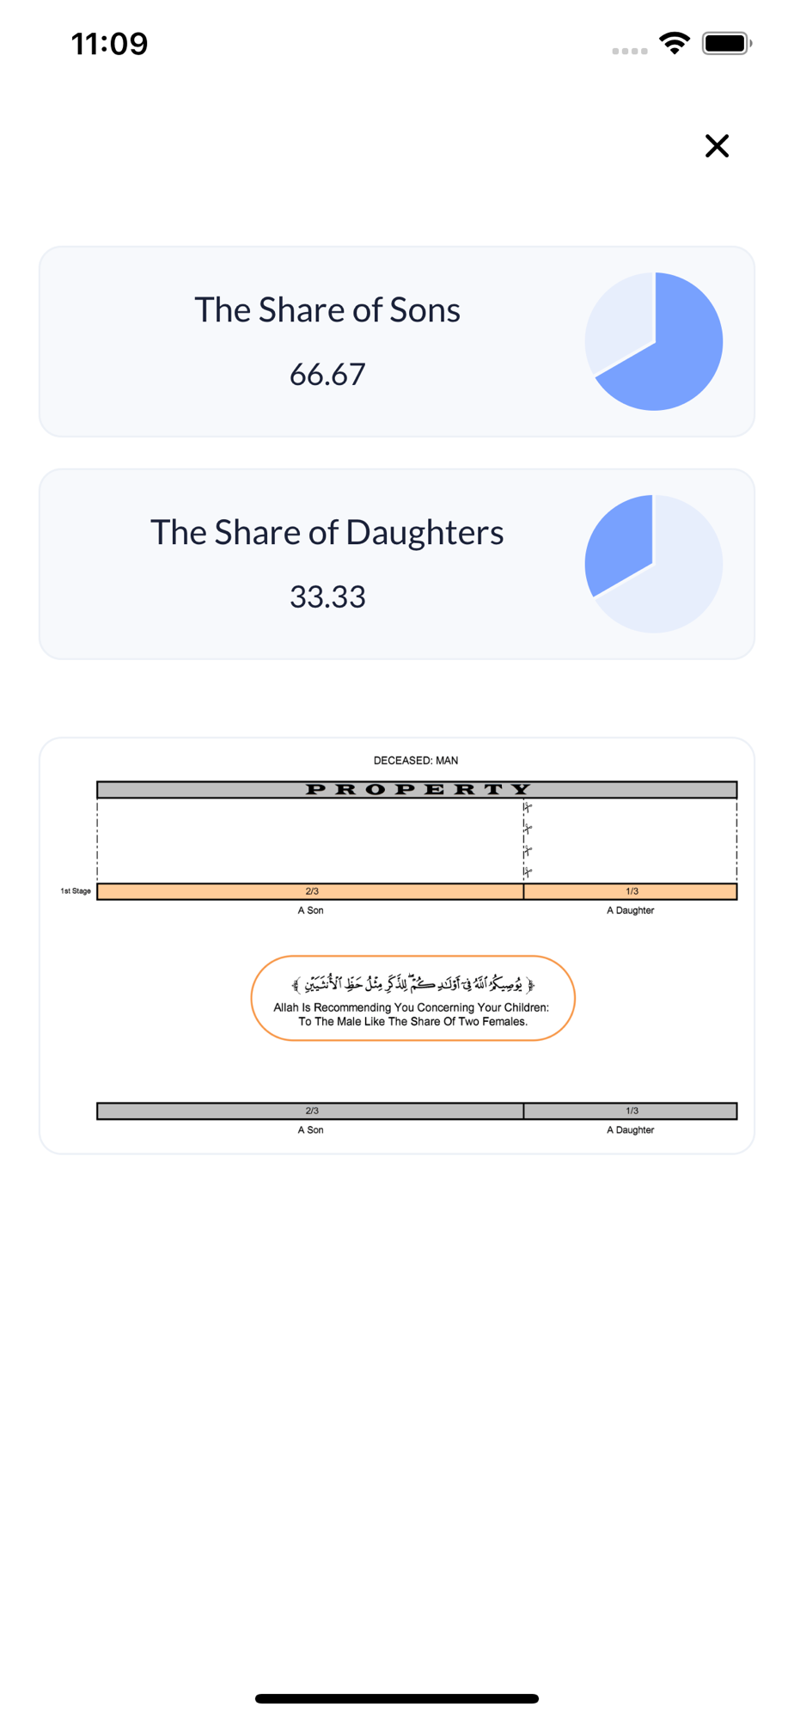Tap the Daughters share pie chart

[654, 564]
